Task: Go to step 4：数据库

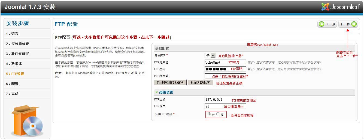Action: point(27,64)
